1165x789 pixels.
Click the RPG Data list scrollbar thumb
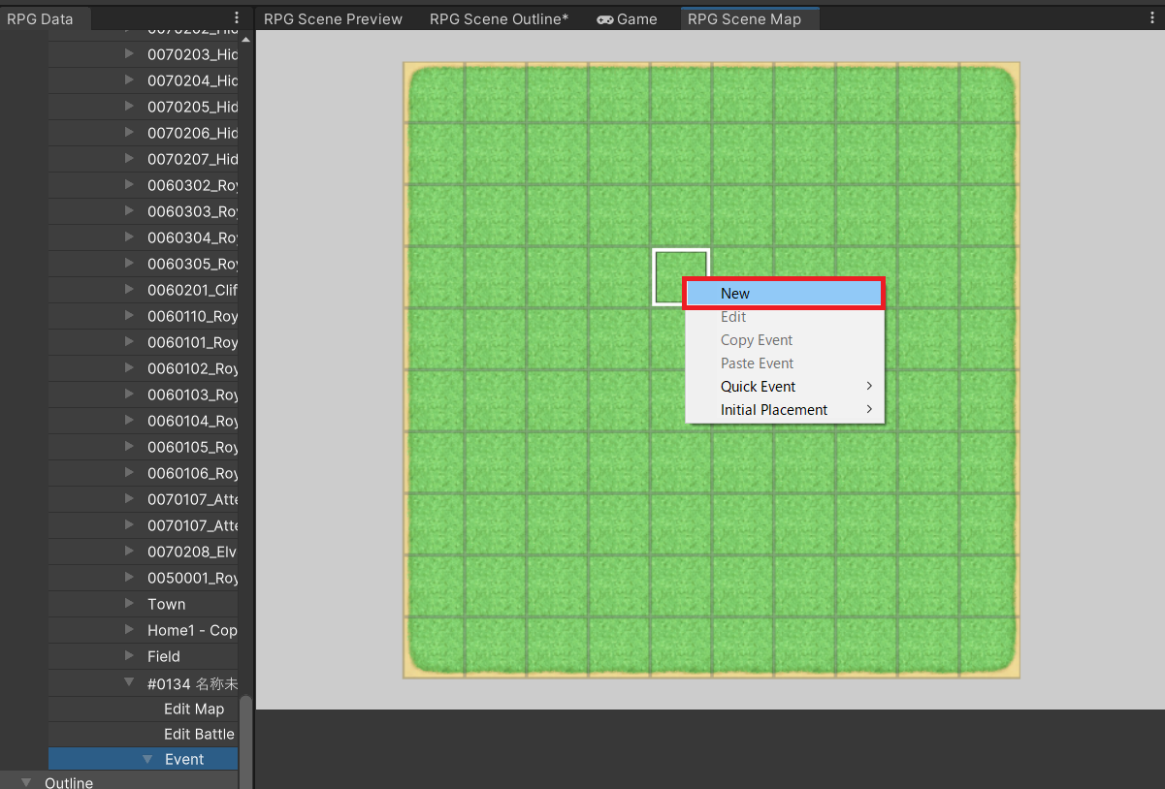tap(245, 737)
